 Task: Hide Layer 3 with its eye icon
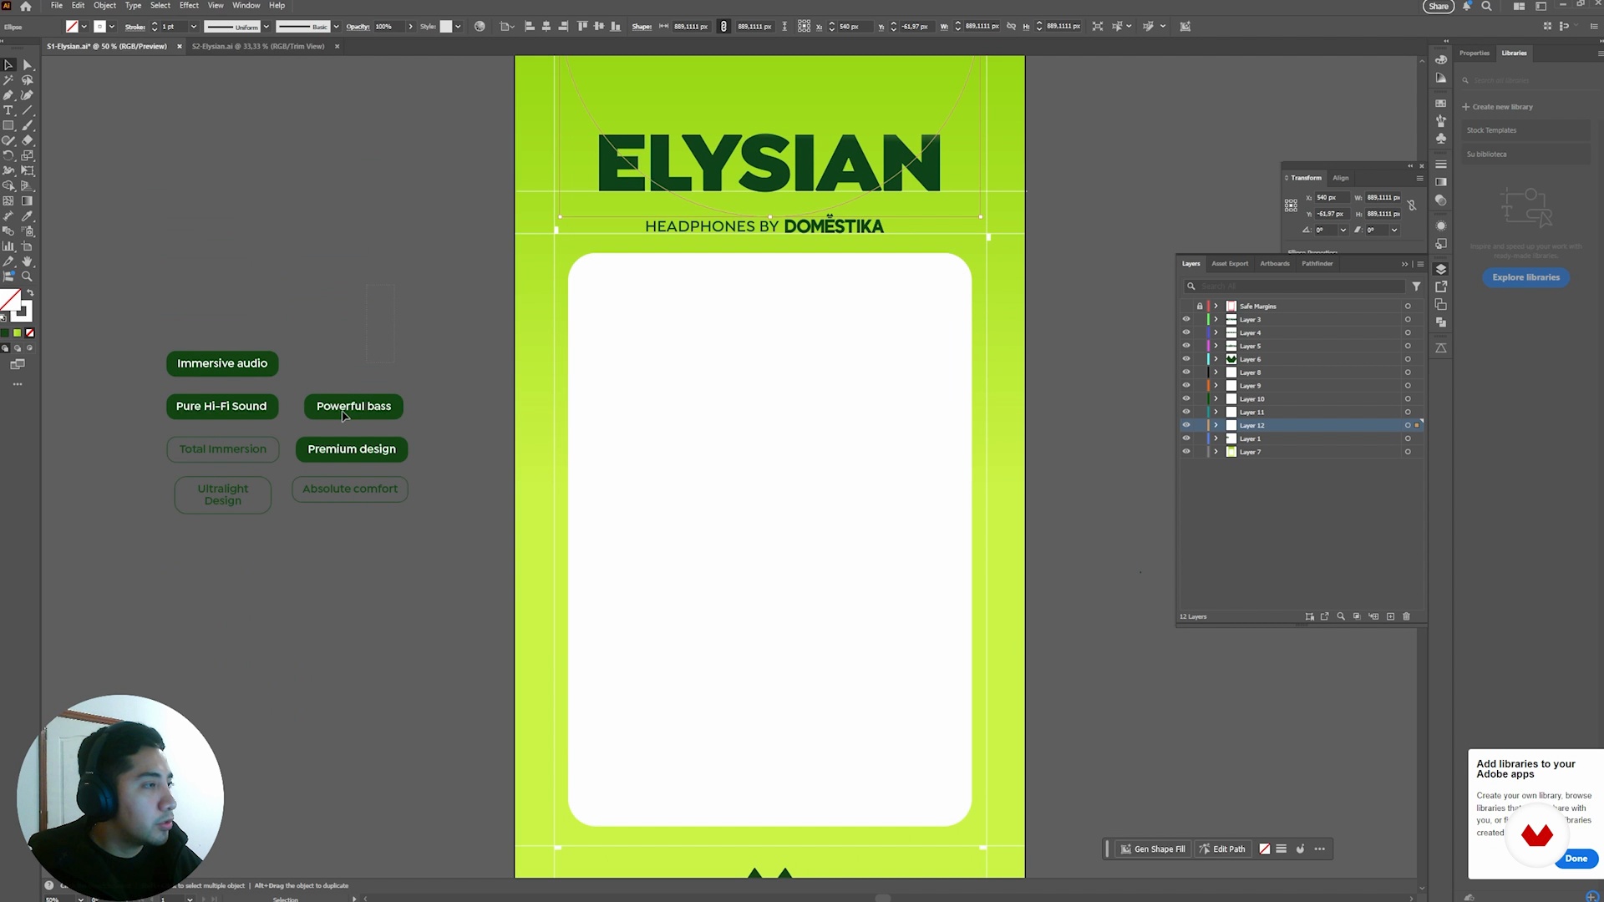[x=1185, y=319]
